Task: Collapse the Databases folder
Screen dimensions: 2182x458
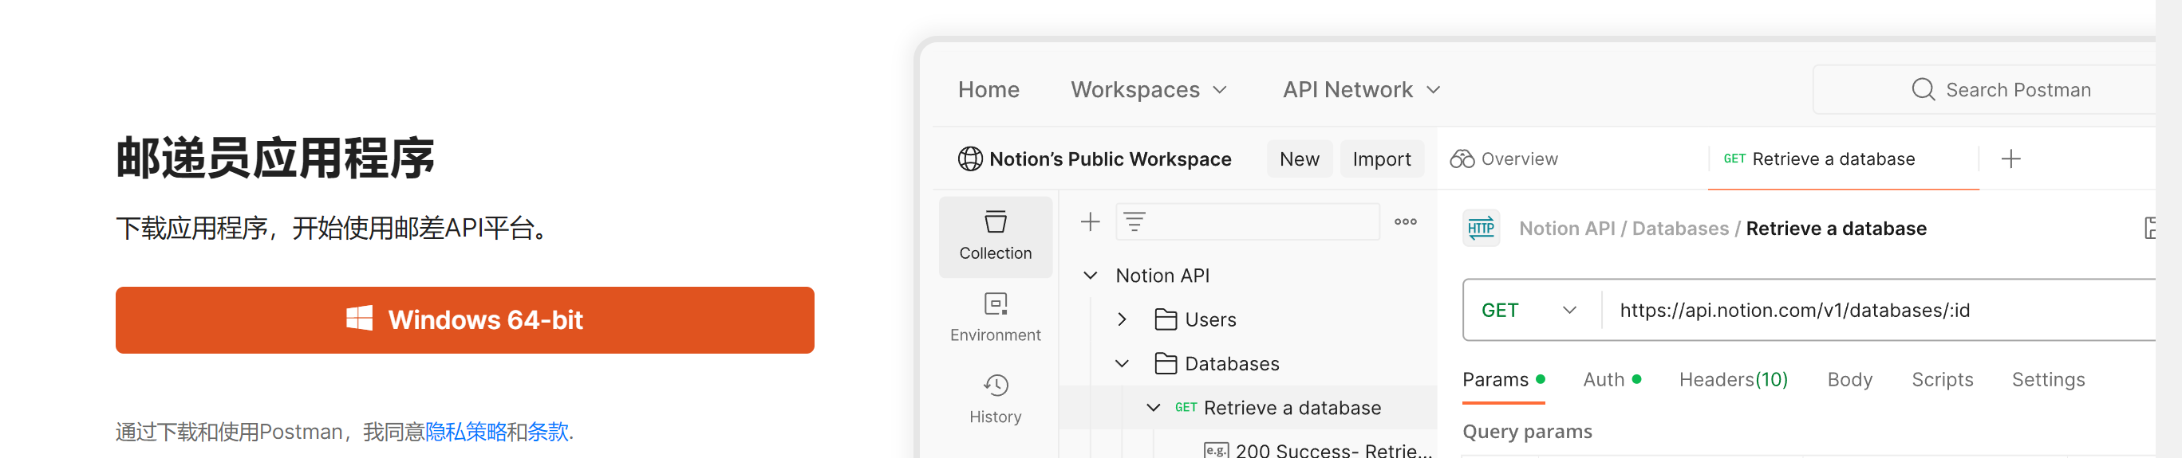Action: tap(1122, 363)
